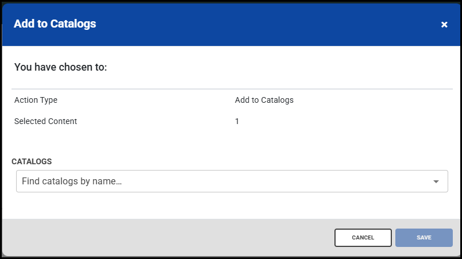The height and width of the screenshot is (259, 462).
Task: Click the blue dialog header bar
Action: (x=259, y=24)
